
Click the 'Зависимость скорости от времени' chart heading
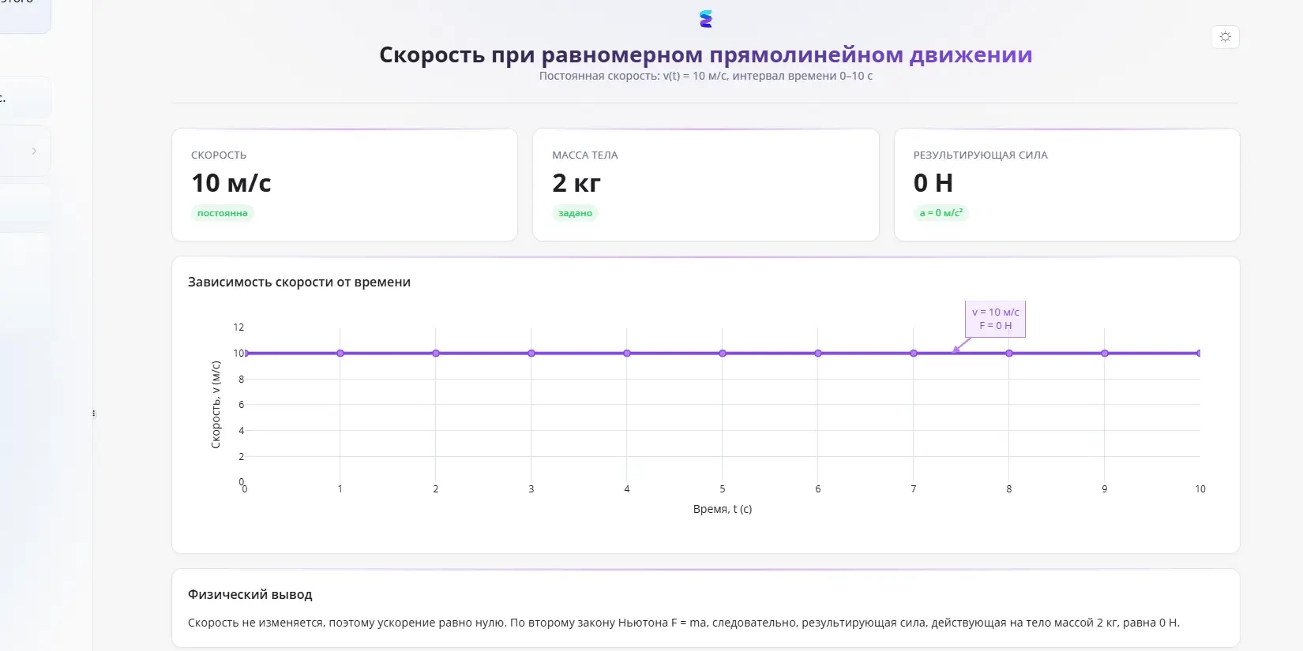pyautogui.click(x=299, y=282)
